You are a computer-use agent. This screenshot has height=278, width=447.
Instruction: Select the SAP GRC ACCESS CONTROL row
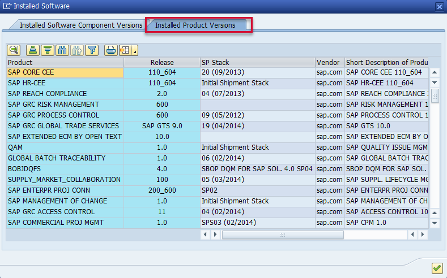pyautogui.click(x=65, y=212)
